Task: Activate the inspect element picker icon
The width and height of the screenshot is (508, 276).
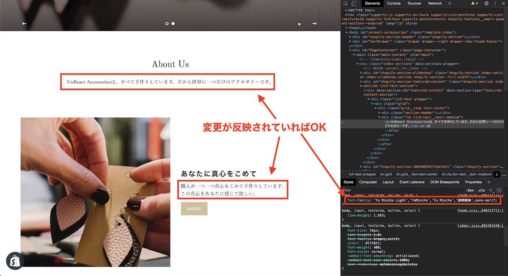Action: [x=346, y=3]
